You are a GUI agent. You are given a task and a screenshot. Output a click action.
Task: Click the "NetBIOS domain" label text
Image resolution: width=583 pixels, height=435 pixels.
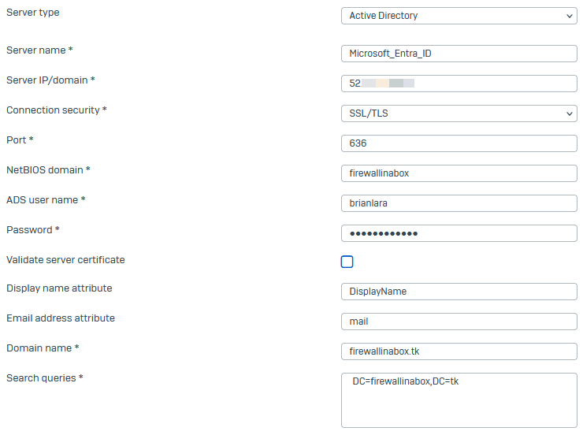point(45,170)
